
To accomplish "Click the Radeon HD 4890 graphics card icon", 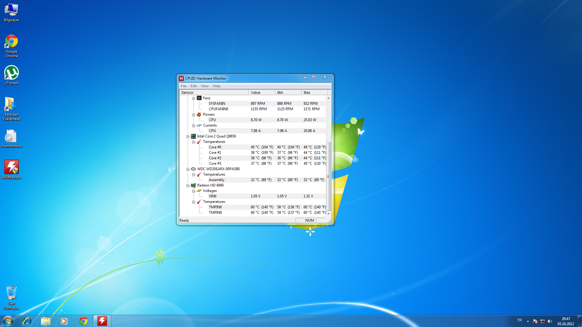I will coord(193,185).
